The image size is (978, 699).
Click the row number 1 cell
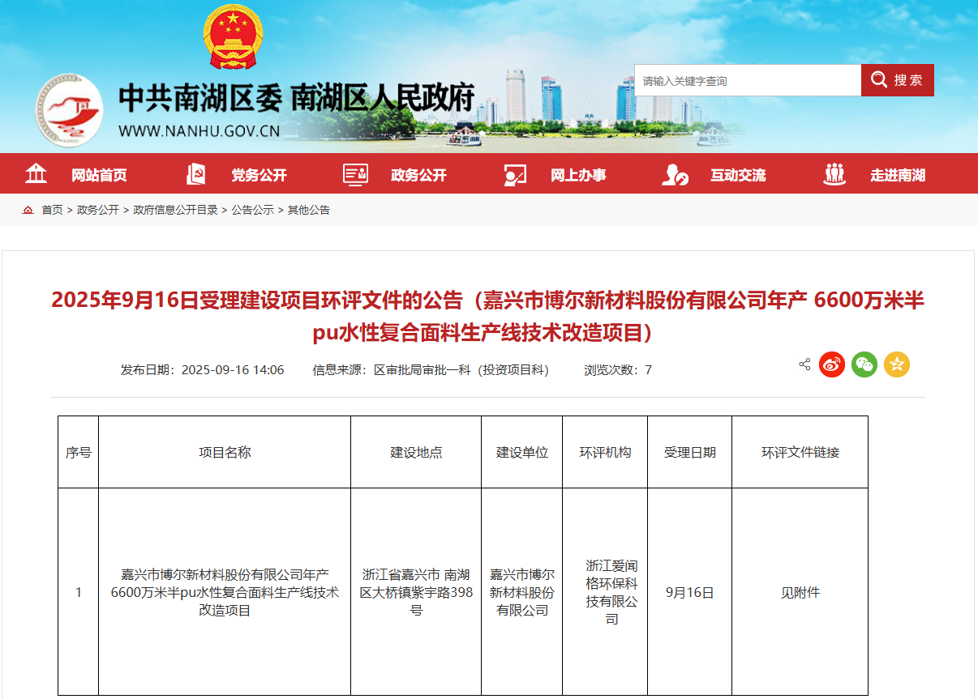pos(79,592)
